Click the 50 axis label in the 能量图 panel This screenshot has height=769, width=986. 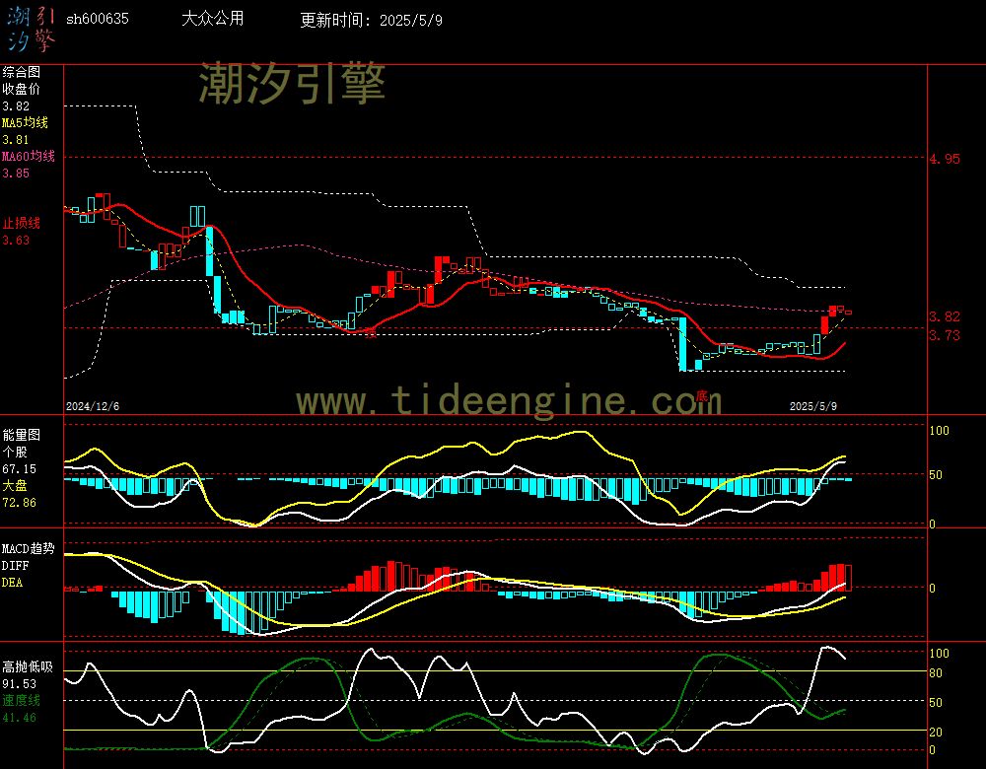(936, 475)
